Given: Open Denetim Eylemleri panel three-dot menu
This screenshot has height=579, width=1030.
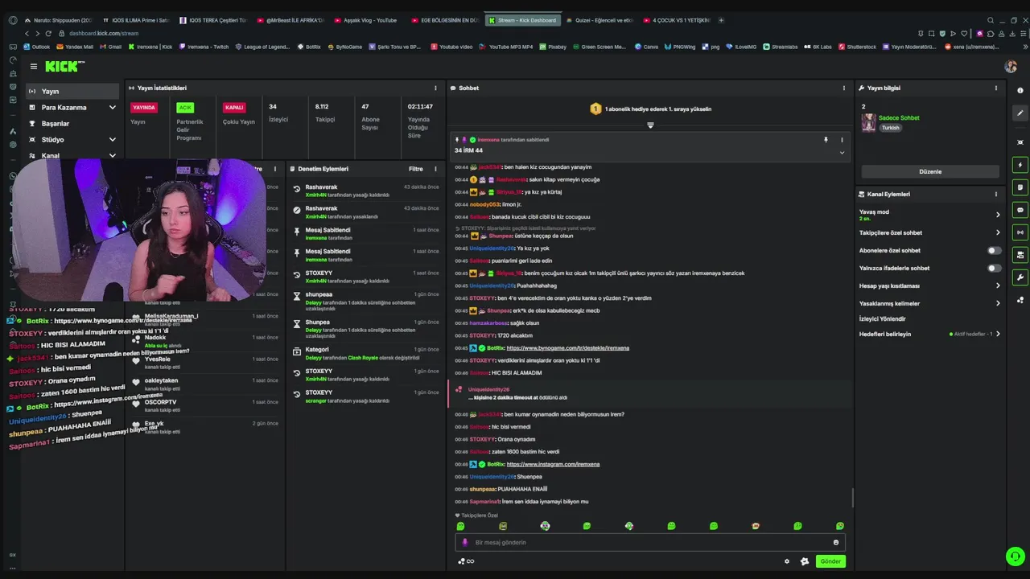Looking at the screenshot, I should [x=435, y=169].
